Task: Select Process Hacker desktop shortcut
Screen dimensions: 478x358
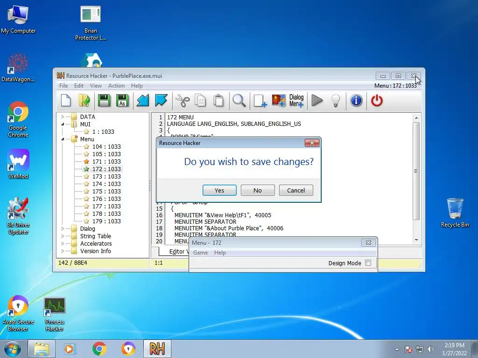Action: (x=54, y=314)
